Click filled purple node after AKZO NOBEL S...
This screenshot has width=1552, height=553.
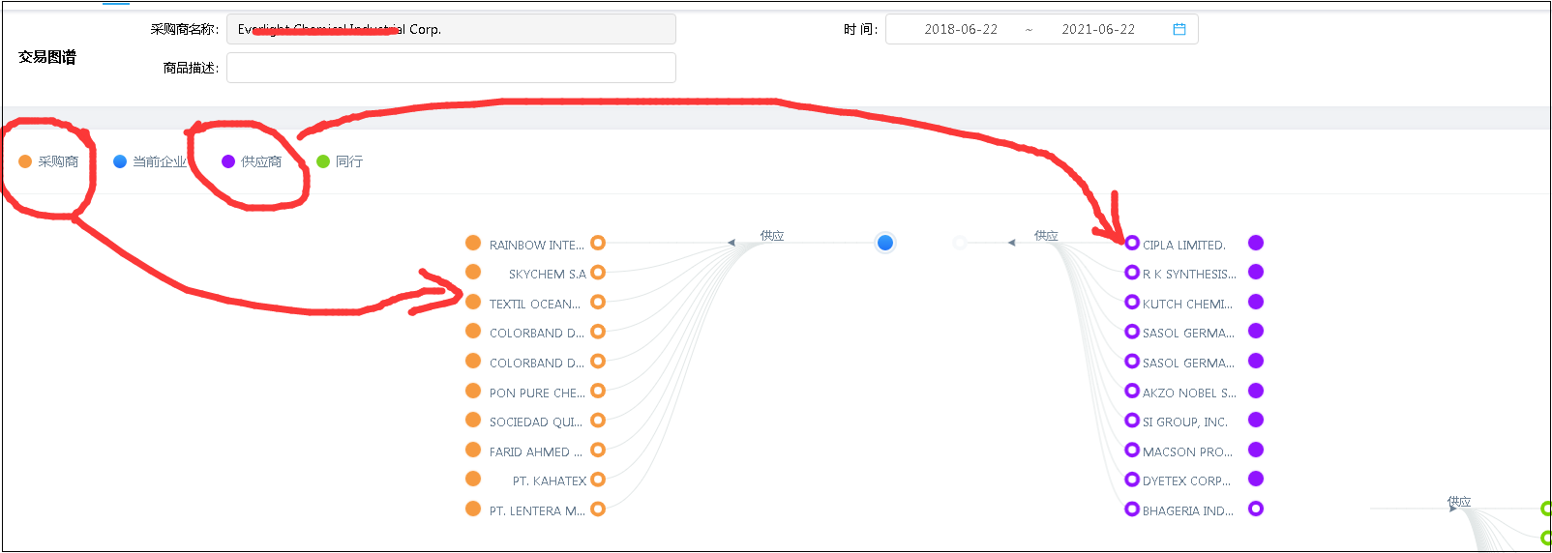coord(1256,391)
